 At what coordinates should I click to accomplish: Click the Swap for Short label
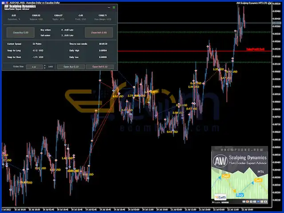point(14,57)
